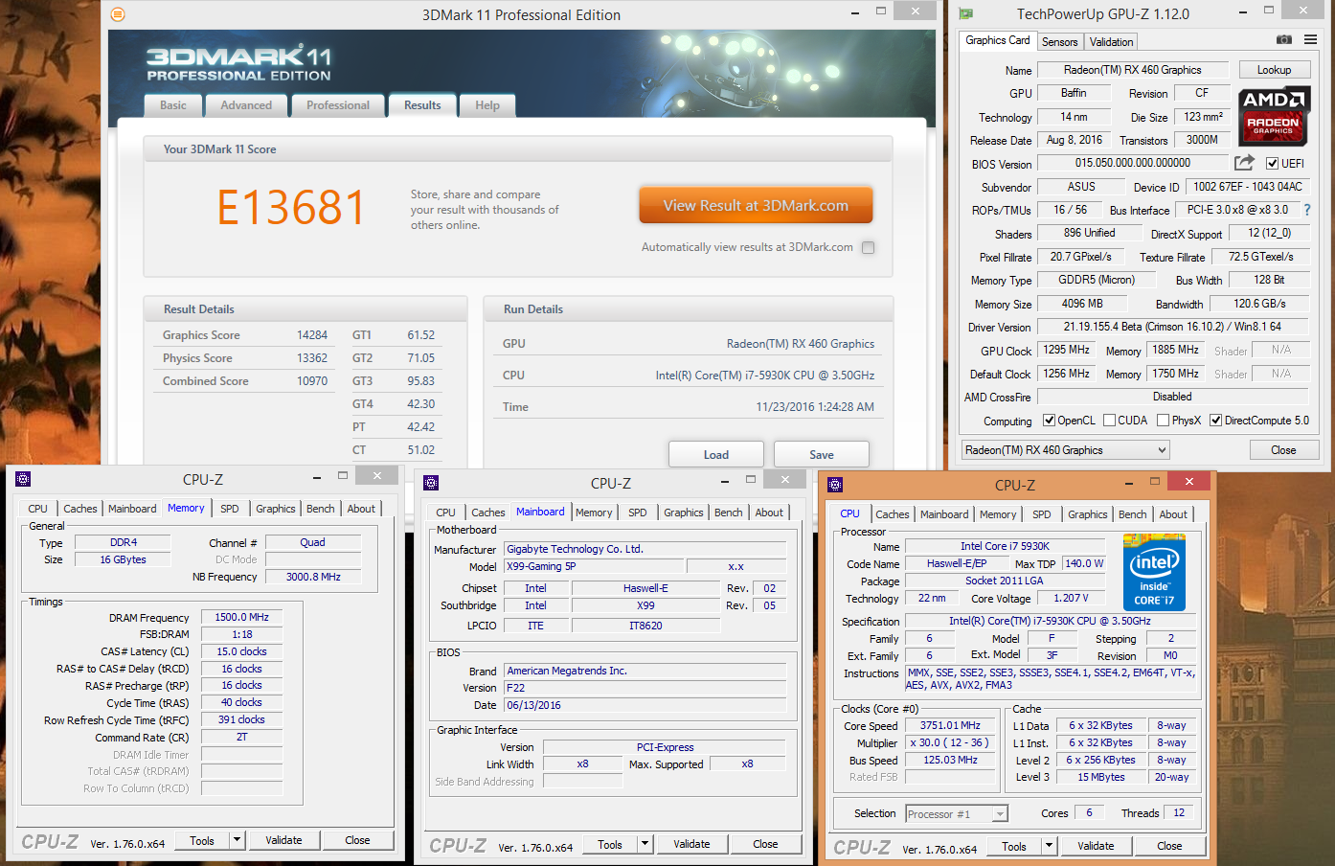Click the Threads value 12 in CPU-Z
The height and width of the screenshot is (866, 1335).
1179,813
